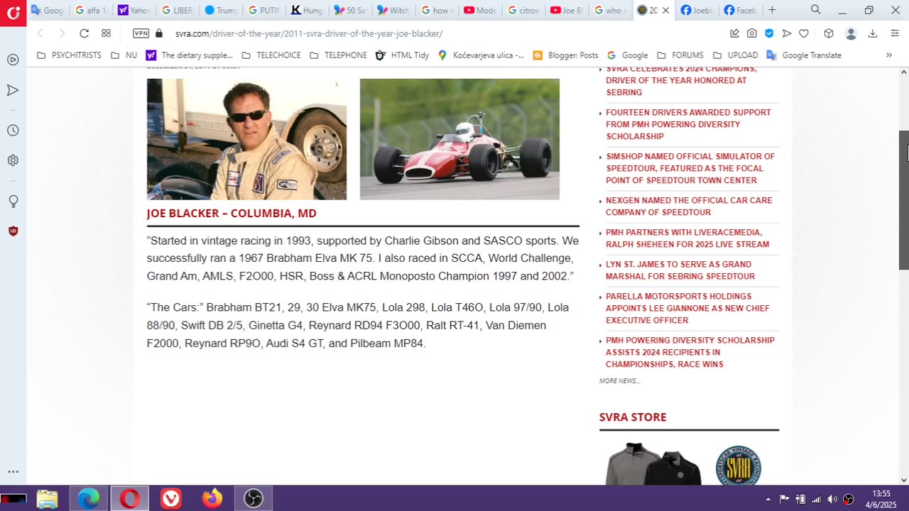Close the active svra tab
The height and width of the screenshot is (511, 909).
(x=665, y=11)
